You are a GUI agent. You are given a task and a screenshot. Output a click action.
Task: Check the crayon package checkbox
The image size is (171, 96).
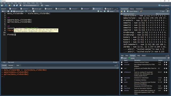coord(122,62)
